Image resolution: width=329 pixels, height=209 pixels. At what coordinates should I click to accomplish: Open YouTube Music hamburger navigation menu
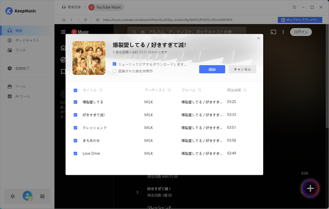pos(63,32)
